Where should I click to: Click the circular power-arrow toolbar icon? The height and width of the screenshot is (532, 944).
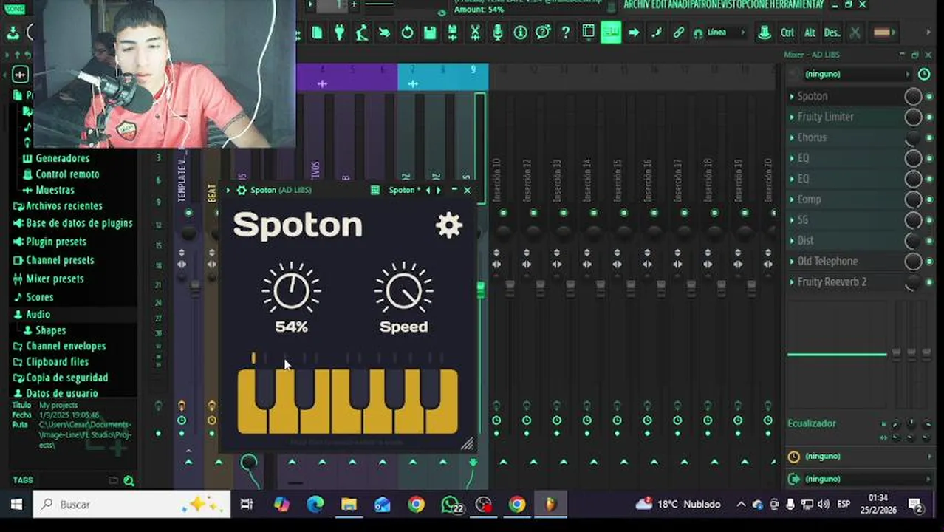pyautogui.click(x=407, y=33)
